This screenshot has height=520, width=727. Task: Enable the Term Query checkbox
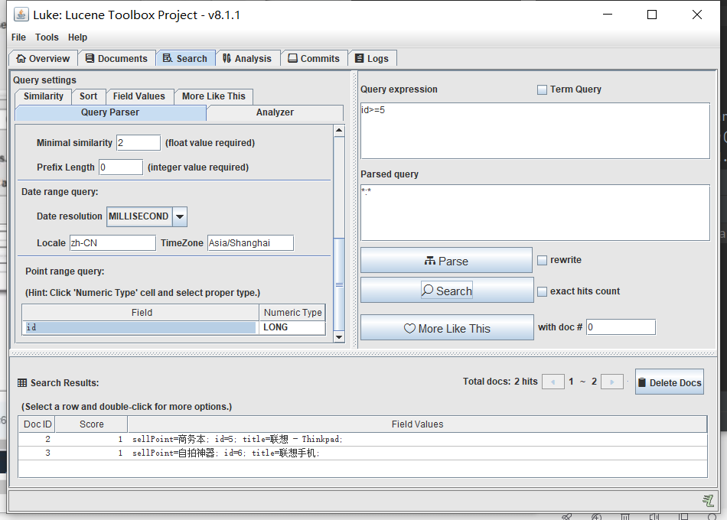click(542, 90)
